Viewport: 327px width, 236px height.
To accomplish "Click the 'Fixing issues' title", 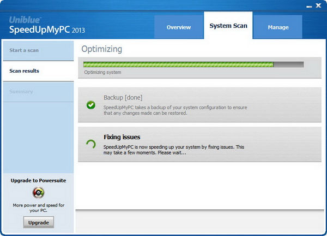I will pos(122,137).
